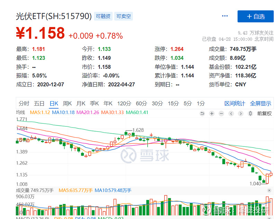Click the 溢价率 value -0.09%
277x219 pixels.
tap(111, 76)
